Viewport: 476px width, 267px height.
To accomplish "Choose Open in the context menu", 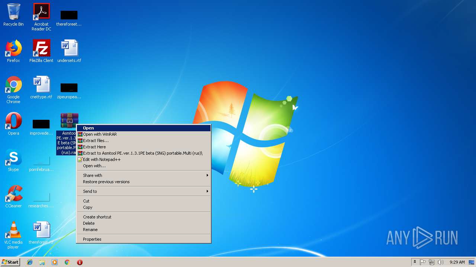I will point(144,128).
